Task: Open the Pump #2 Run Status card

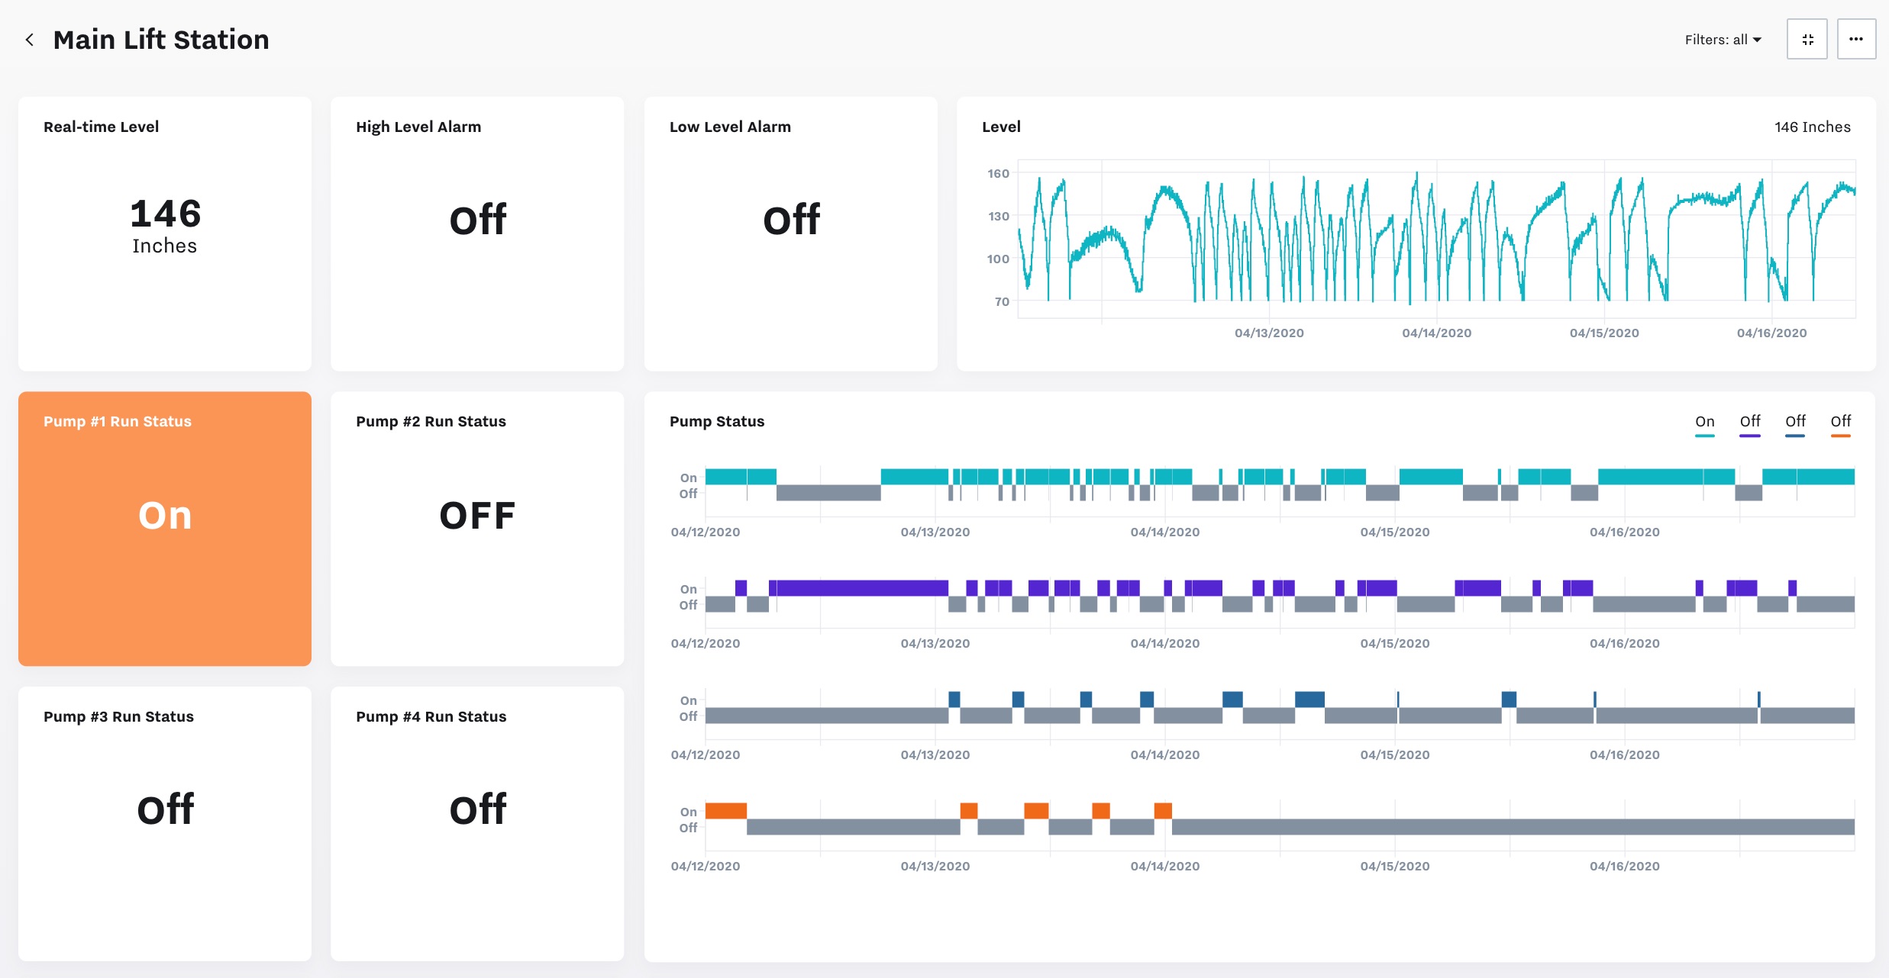Action: [x=477, y=529]
